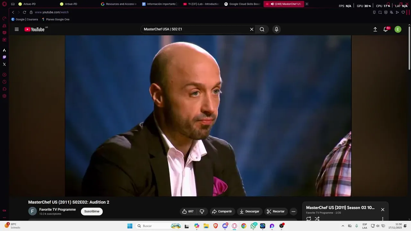Open X in the sidebar
Viewport: 411px width, 231px height.
4,64
